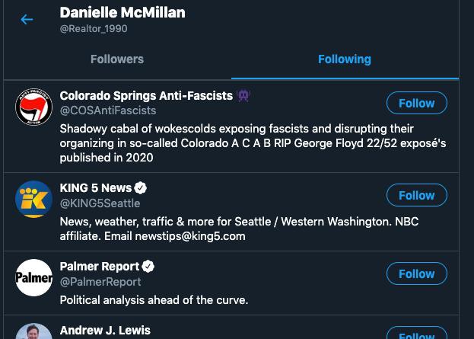
Task: Follow Colorado Springs Anti-Fascists
Action: [416, 103]
